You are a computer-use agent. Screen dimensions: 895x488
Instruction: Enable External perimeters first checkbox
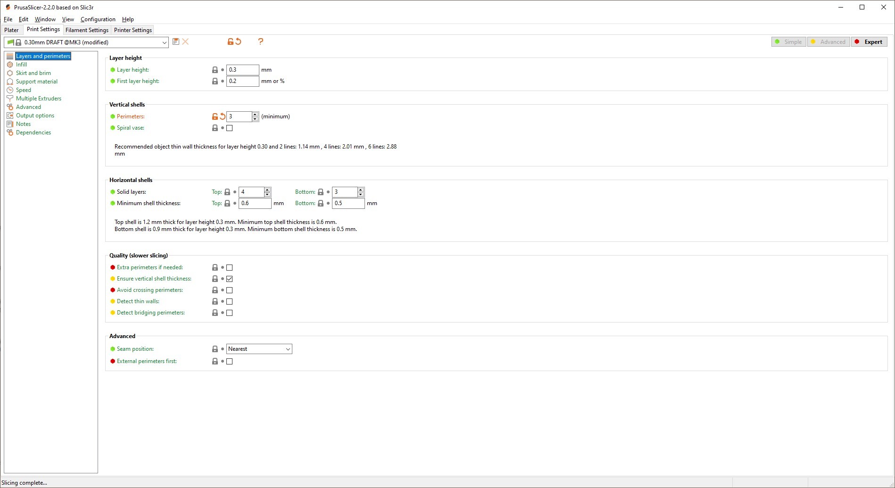[230, 361]
